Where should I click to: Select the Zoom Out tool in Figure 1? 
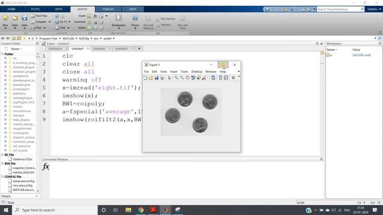point(182,78)
